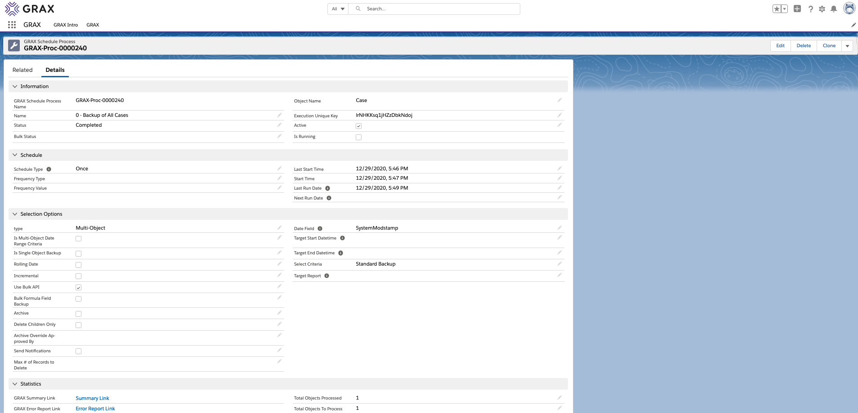Image resolution: width=858 pixels, height=413 pixels.
Task: Show Schedule Type help info icon
Action: (49, 169)
